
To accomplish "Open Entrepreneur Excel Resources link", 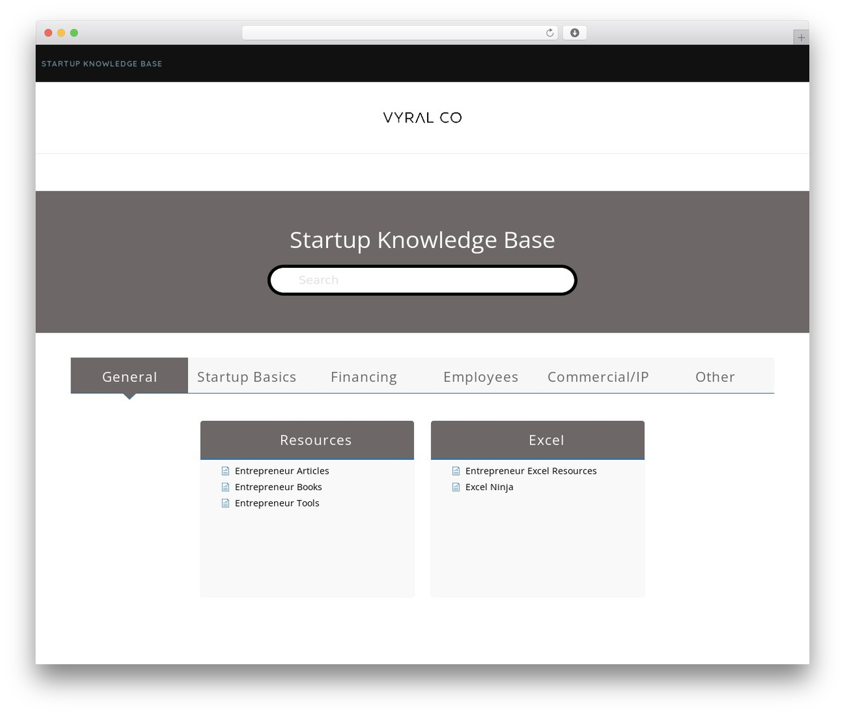I will pyautogui.click(x=531, y=471).
